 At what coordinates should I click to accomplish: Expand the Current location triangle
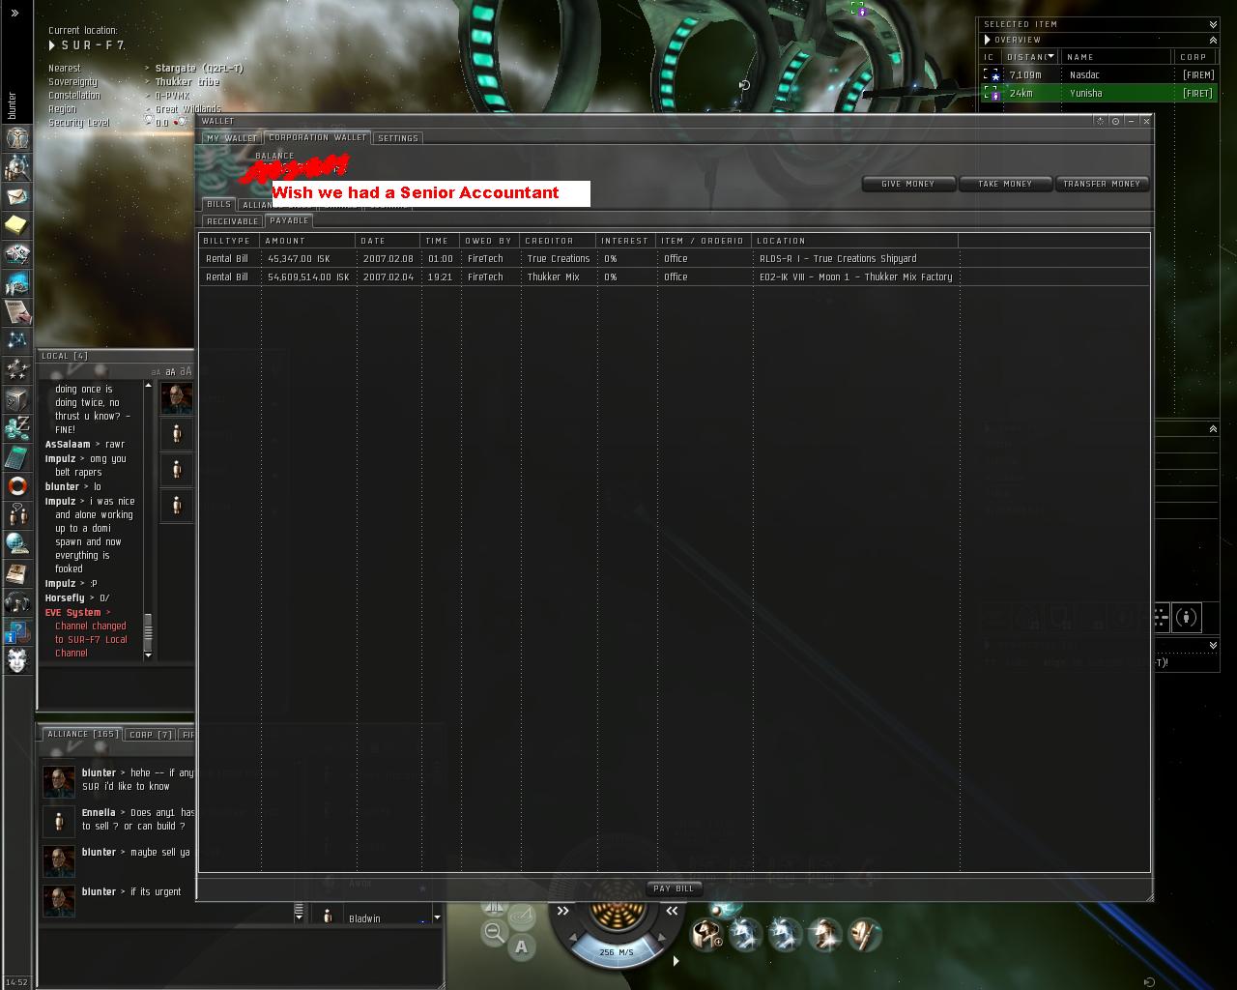click(52, 45)
